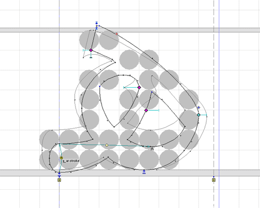Click the cyan bar right of center-stroke diamond
This screenshot has width=260, height=208.
point(153,110)
